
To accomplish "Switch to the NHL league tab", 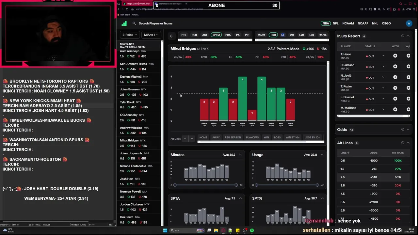I will coord(375,23).
